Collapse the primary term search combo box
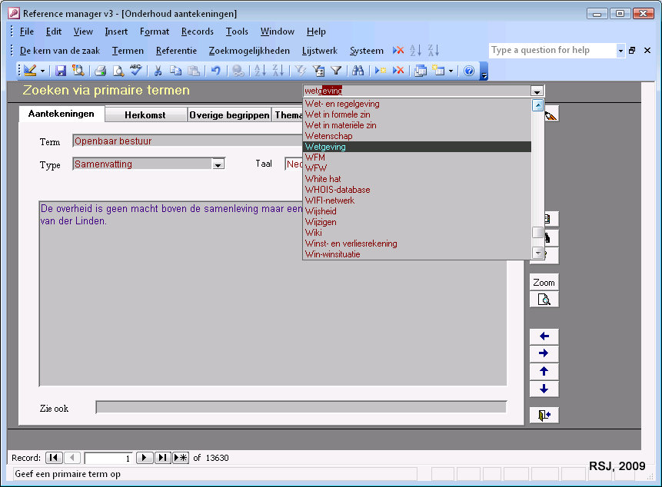The height and width of the screenshot is (487, 662). click(x=537, y=91)
